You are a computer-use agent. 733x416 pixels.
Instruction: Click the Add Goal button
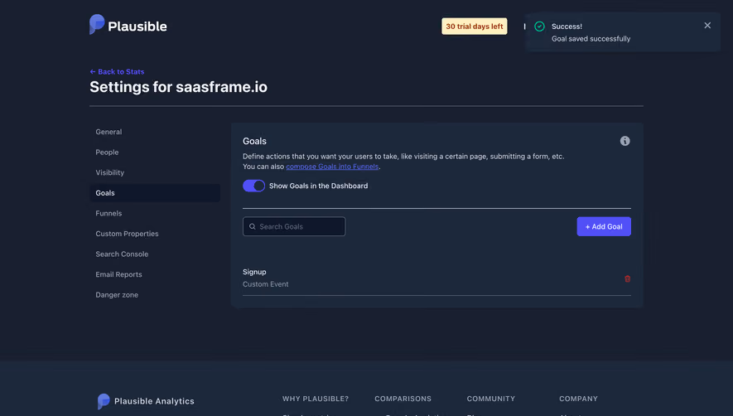(x=604, y=226)
